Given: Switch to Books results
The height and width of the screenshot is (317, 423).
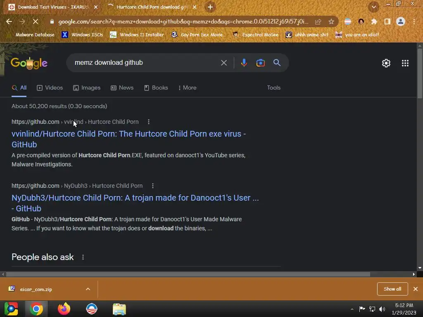Looking at the screenshot, I should 156,88.
